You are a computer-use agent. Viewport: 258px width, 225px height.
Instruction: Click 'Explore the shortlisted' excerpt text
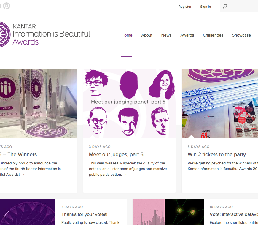(x=234, y=223)
